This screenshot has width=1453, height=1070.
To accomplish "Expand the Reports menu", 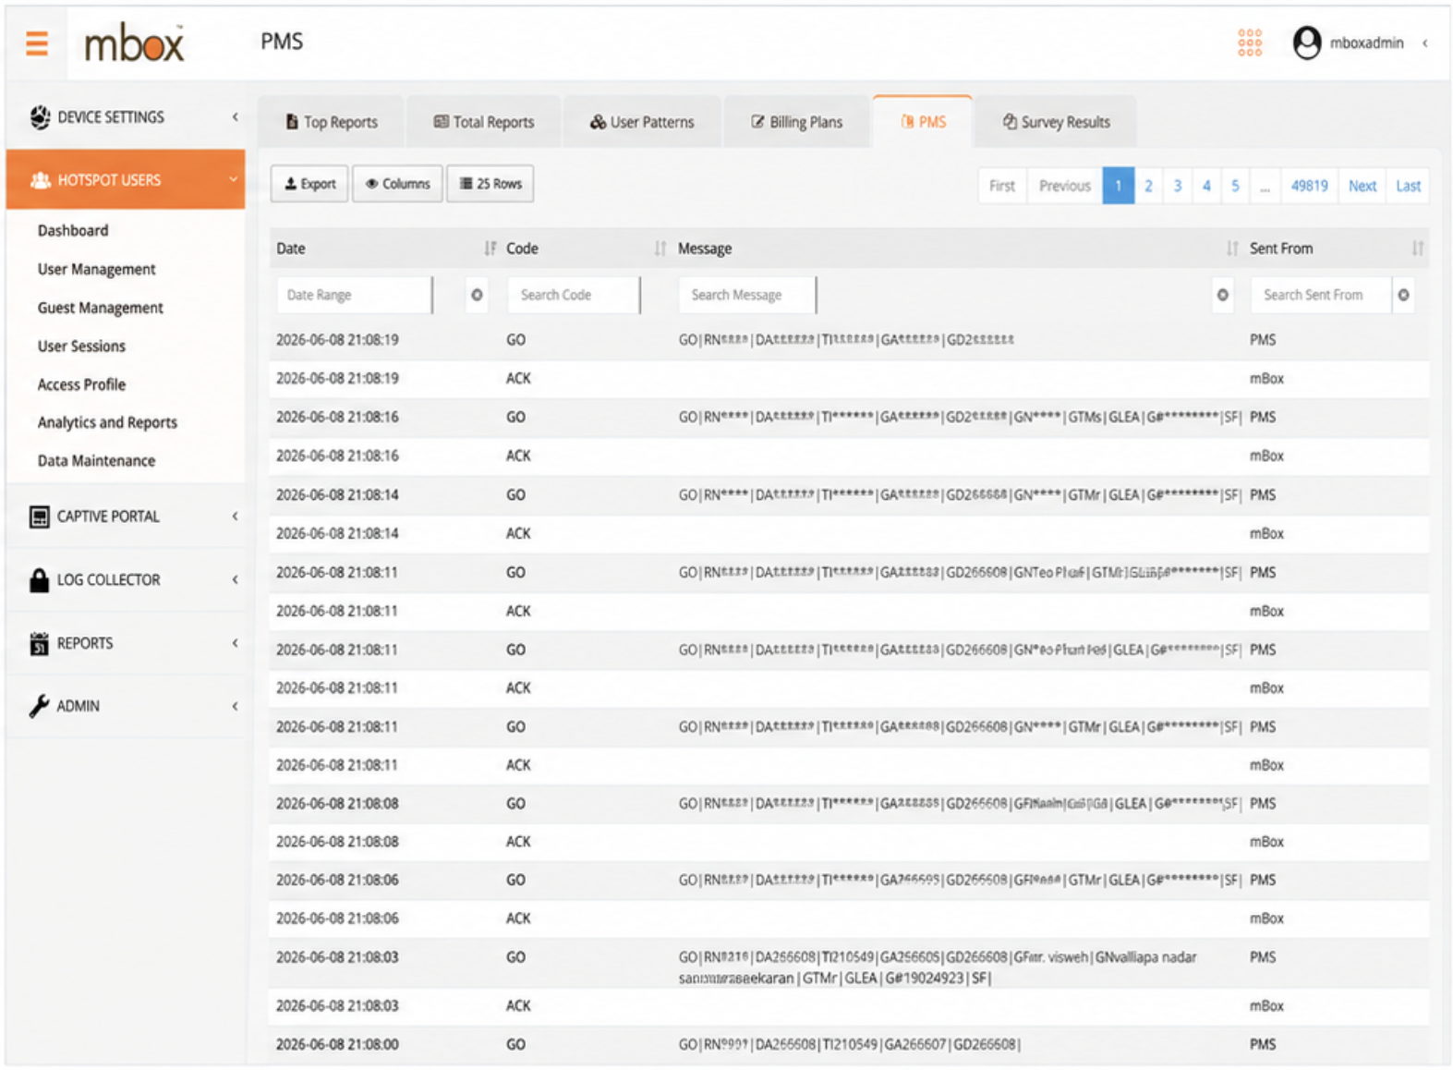I will click(x=235, y=643).
